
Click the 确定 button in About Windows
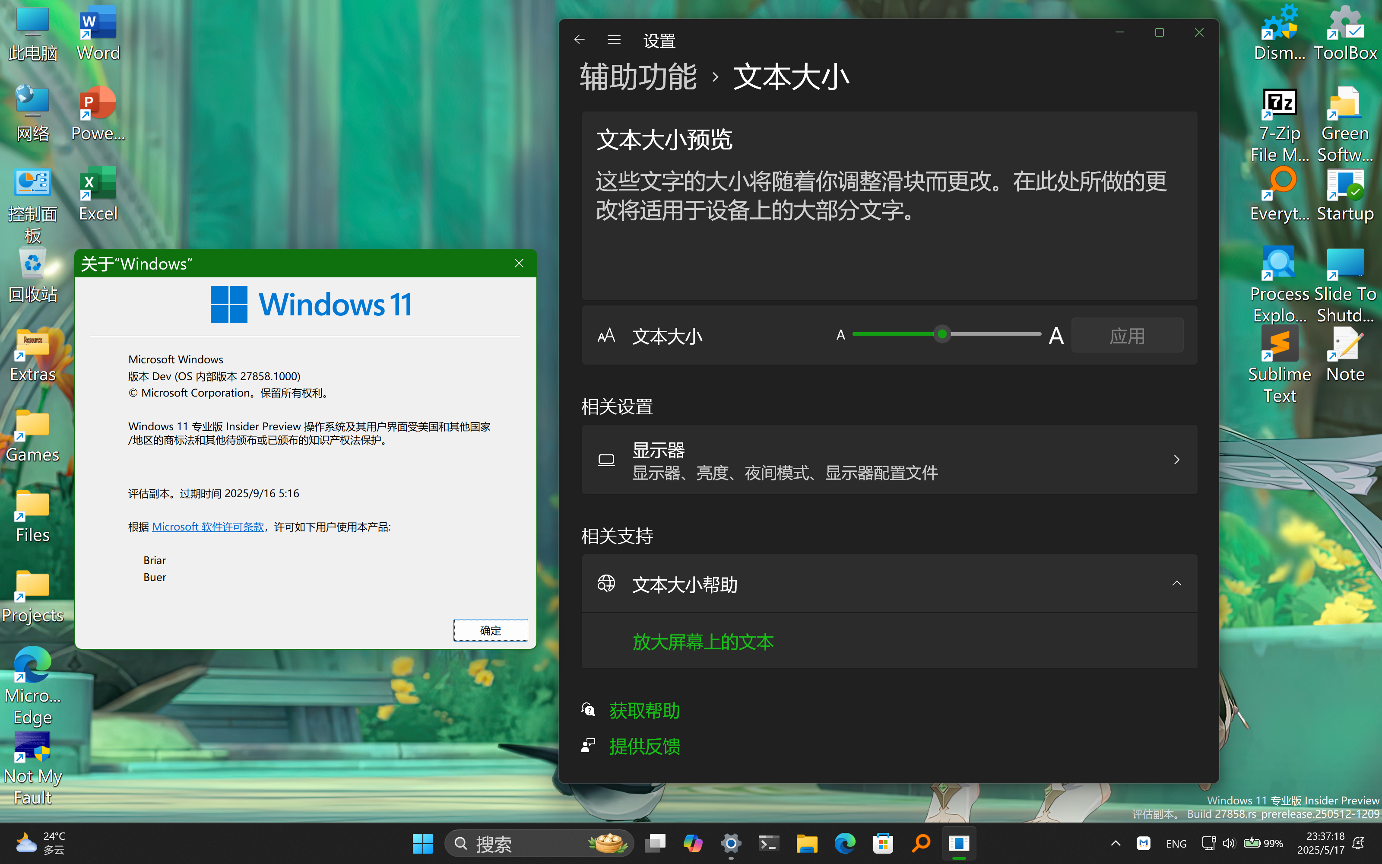click(490, 630)
